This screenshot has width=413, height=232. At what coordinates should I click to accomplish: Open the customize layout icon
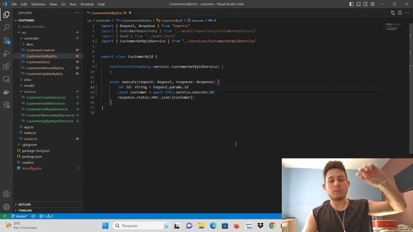click(x=372, y=5)
